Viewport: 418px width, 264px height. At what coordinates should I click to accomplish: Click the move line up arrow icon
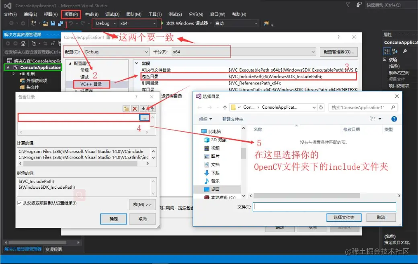152,108
